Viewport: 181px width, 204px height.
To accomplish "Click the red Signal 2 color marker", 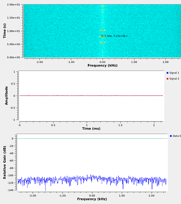I will pyautogui.click(x=168, y=79).
